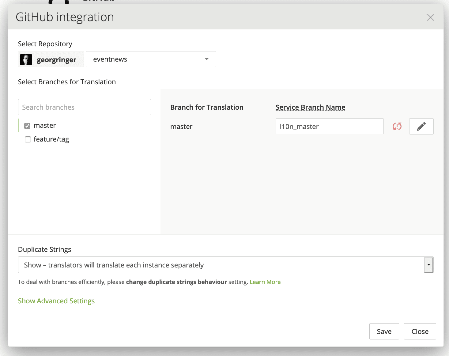Show Advanced Settings
The image size is (449, 356).
56,301
